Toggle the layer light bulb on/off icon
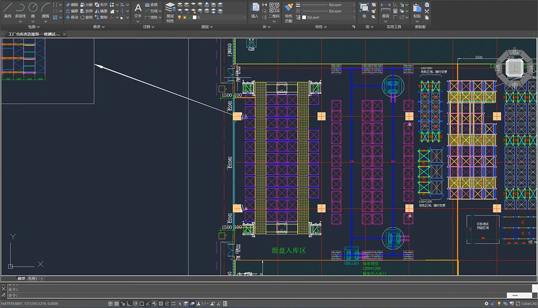538x308 pixels. click(179, 17)
